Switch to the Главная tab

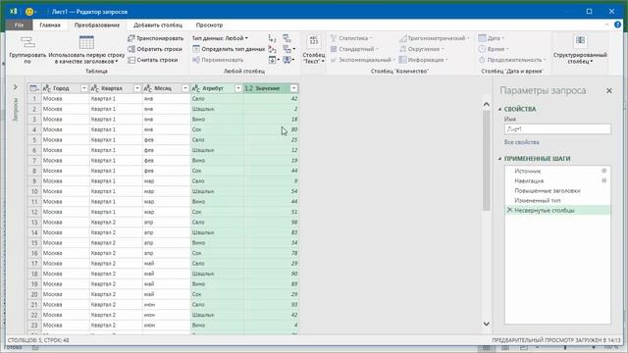pyautogui.click(x=50, y=25)
